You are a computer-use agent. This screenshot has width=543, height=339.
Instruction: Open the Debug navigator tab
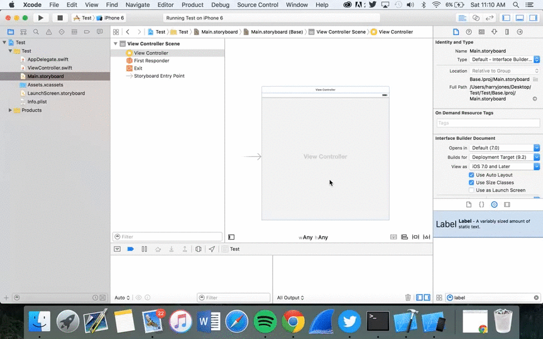click(74, 32)
